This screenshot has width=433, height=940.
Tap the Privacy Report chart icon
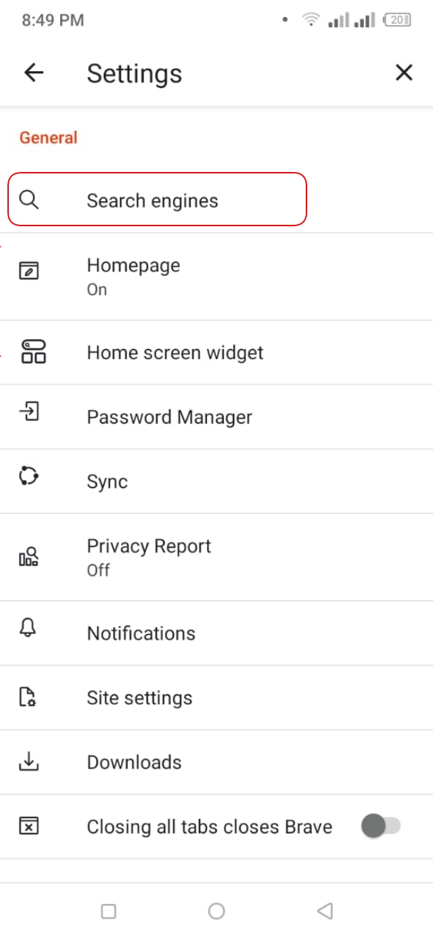[28, 557]
